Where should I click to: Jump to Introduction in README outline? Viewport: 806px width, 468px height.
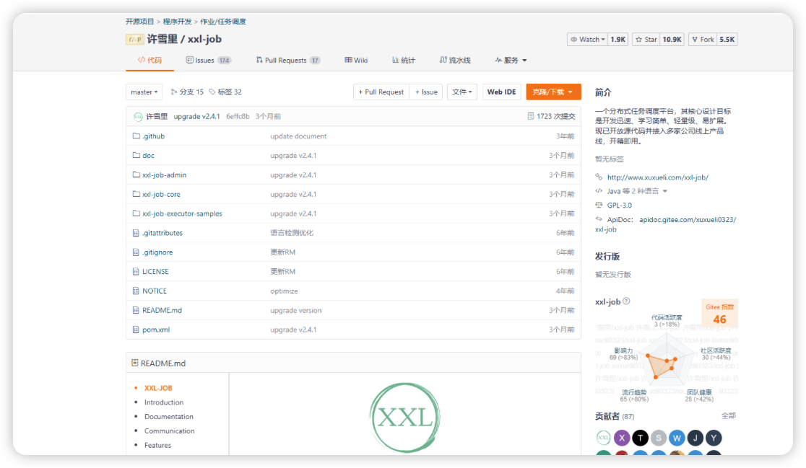pos(163,402)
